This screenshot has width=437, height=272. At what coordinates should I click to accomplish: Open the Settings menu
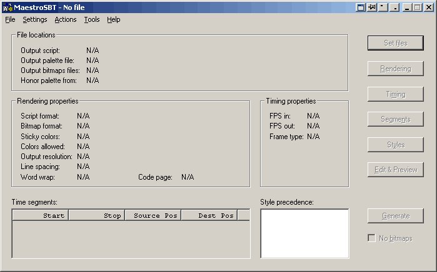coord(35,19)
